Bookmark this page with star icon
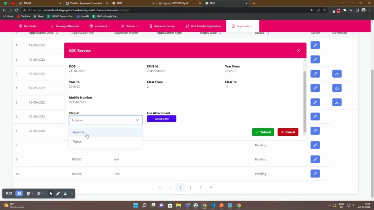The height and width of the screenshot is (210, 374). 324,10
